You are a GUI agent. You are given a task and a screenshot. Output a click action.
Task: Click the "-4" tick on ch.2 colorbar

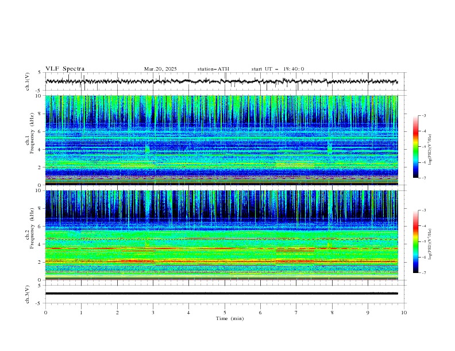423,226
